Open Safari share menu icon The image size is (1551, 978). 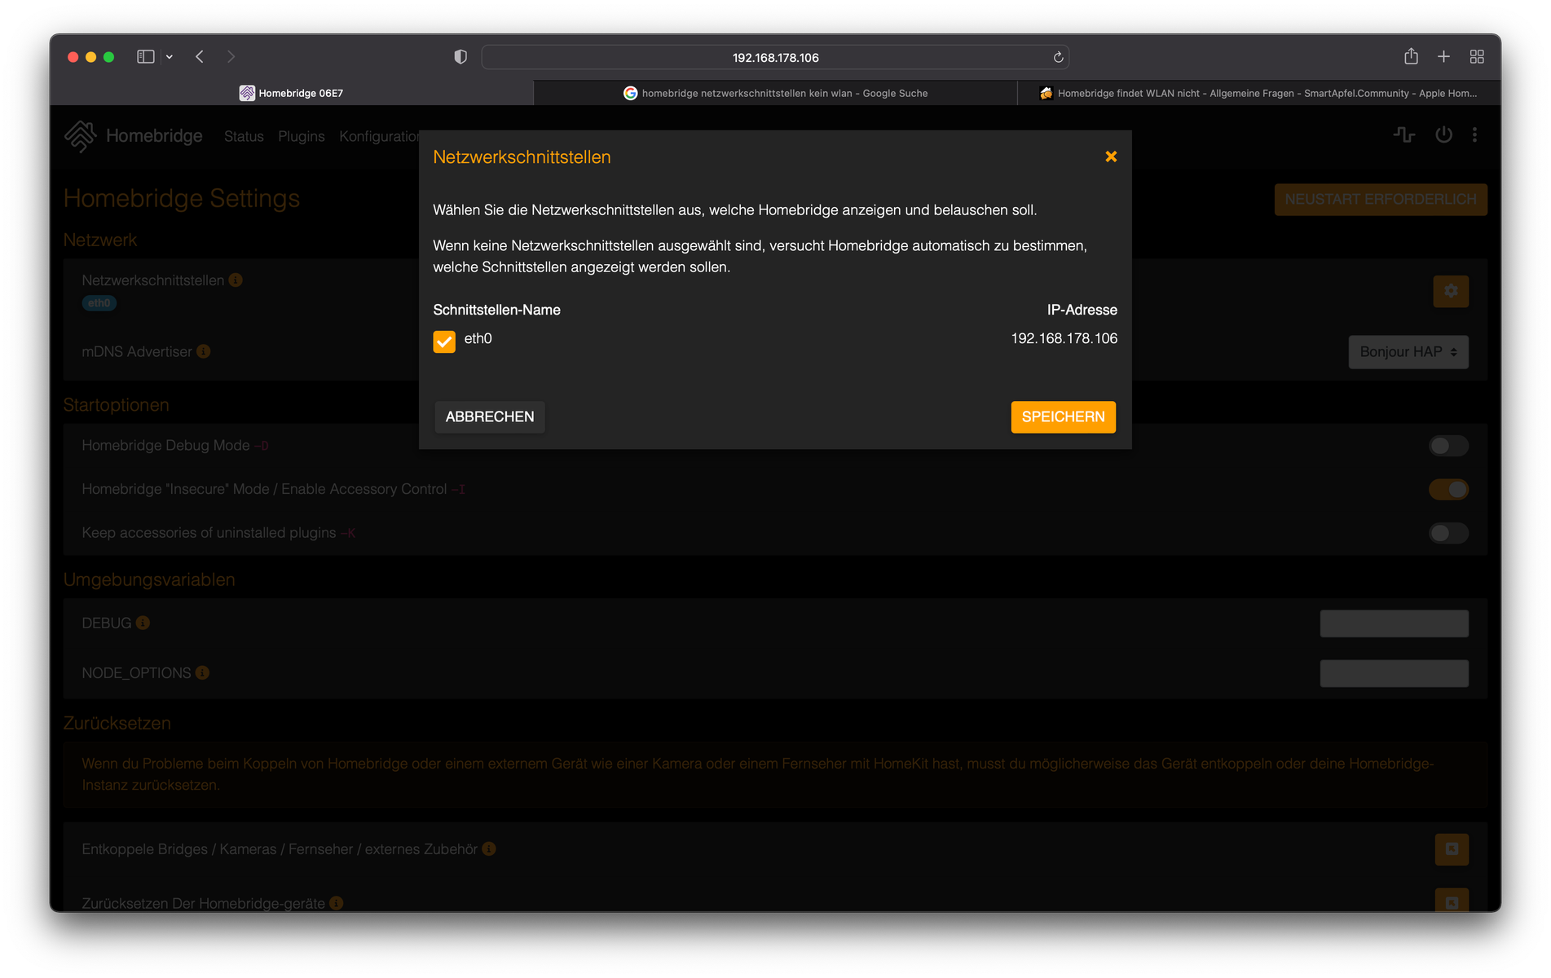1411,56
